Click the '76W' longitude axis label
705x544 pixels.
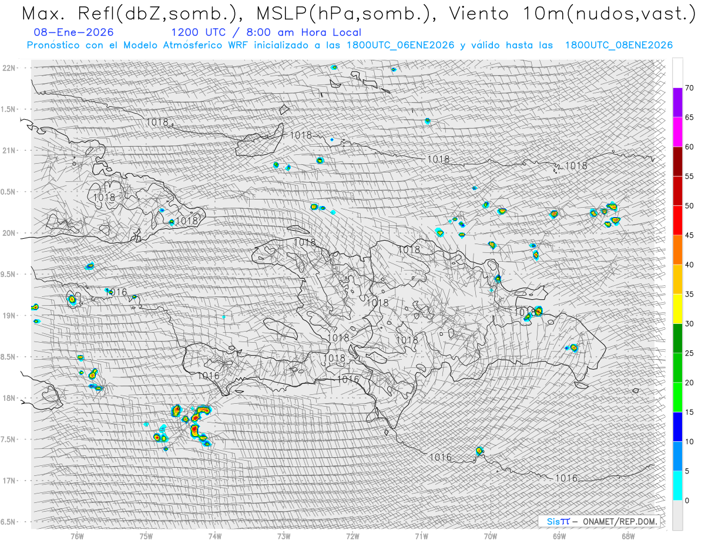pyautogui.click(x=77, y=536)
